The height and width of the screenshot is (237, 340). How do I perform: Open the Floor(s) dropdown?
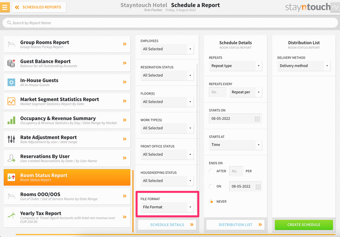(x=167, y=102)
